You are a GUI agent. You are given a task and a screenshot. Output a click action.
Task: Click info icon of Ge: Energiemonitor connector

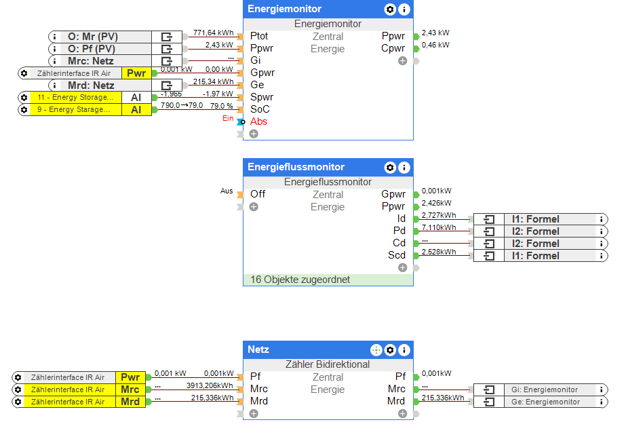click(x=601, y=402)
